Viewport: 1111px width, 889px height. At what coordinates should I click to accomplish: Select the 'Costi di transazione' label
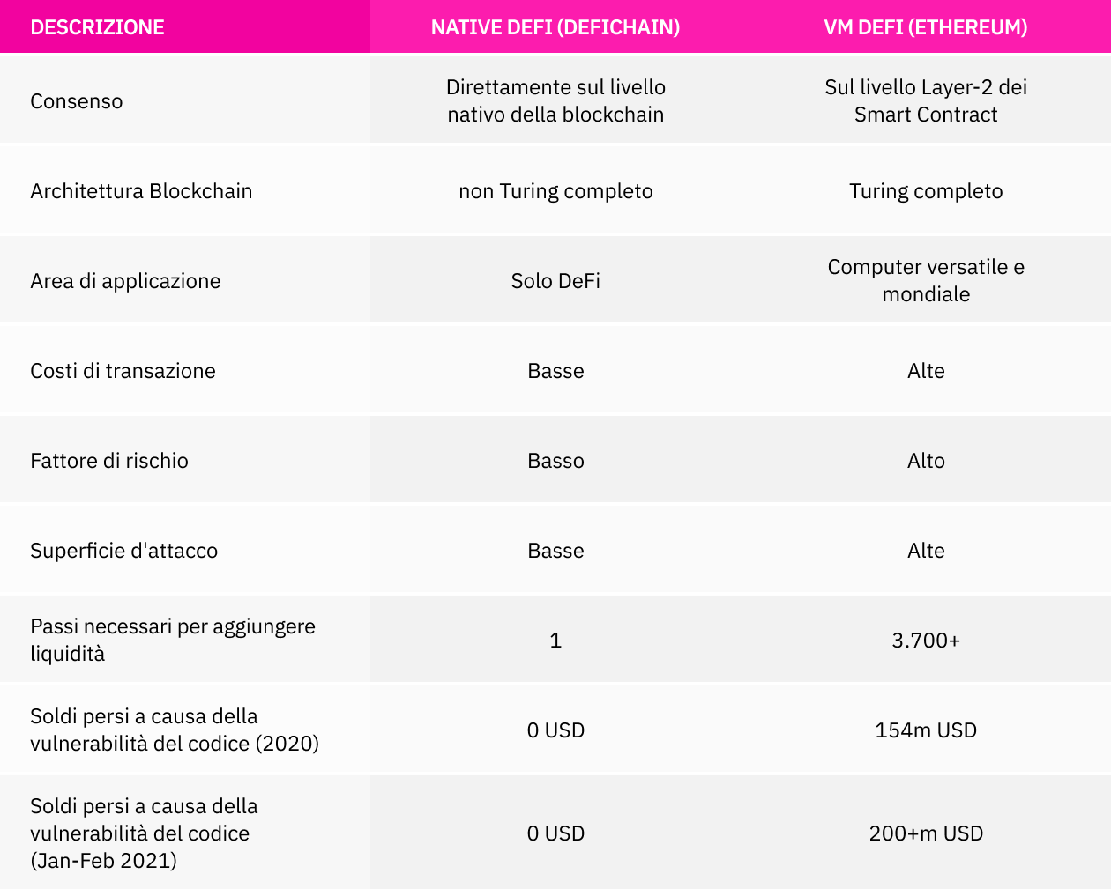click(123, 371)
